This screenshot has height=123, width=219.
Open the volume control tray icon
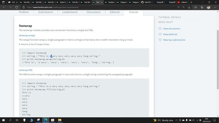193,120
